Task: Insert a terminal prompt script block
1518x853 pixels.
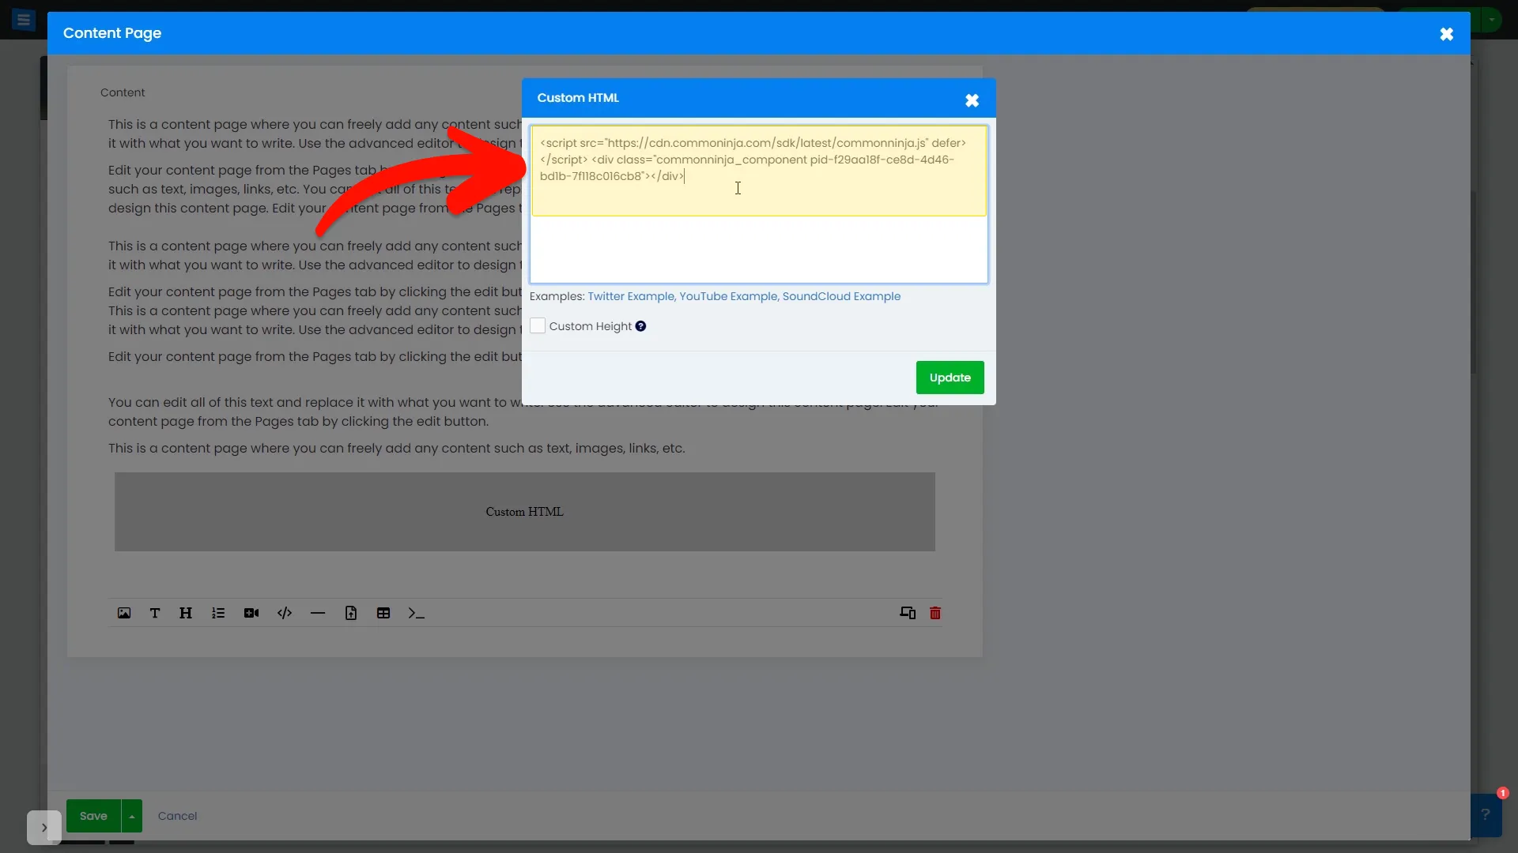Action: (417, 613)
